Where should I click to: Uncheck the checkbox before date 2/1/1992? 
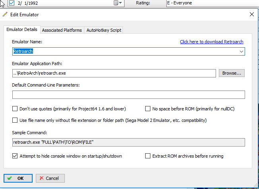tap(12, 3)
